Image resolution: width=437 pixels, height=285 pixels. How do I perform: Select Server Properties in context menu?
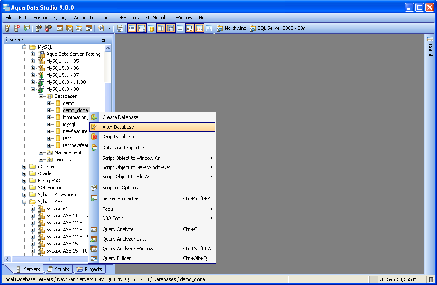[x=152, y=198]
